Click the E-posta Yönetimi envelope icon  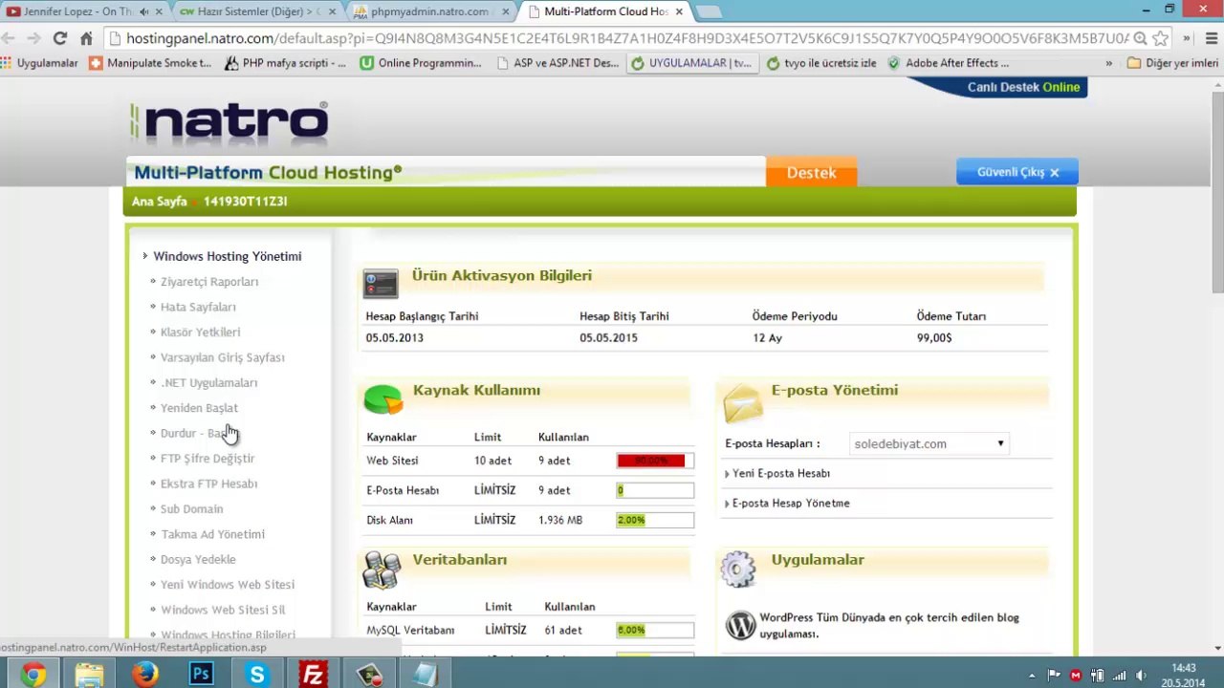[743, 402]
